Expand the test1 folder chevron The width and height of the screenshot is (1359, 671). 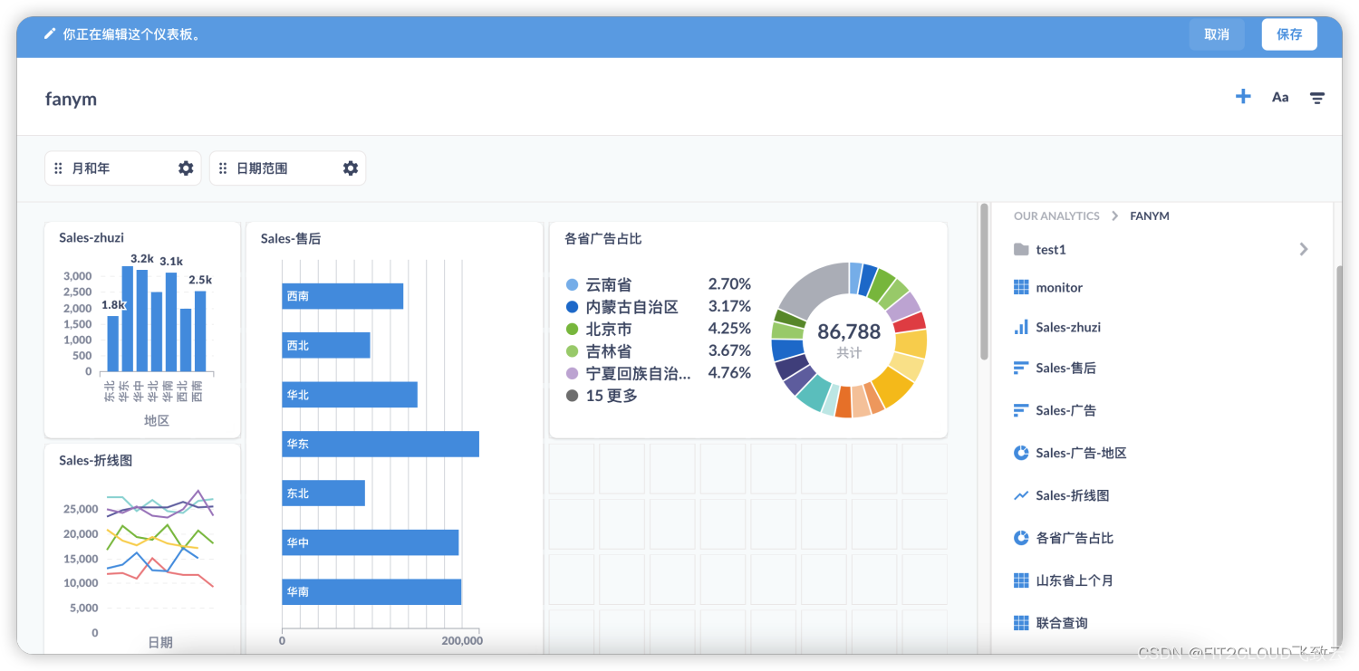(1304, 249)
